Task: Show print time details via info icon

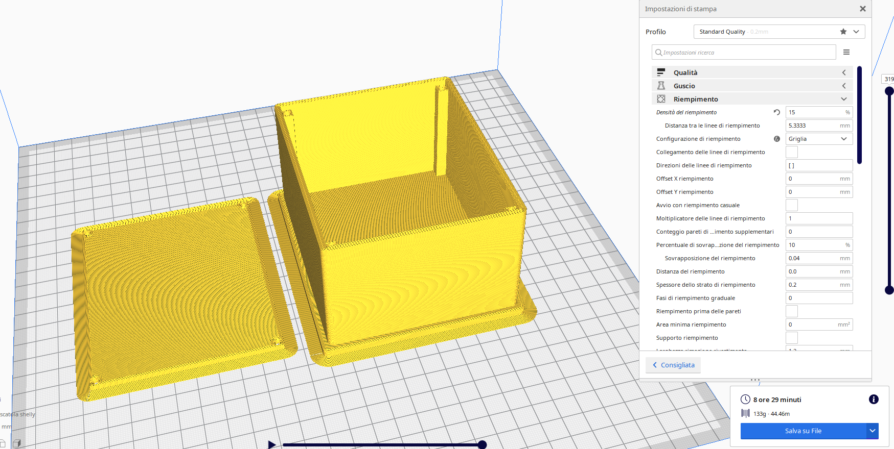Action: (874, 400)
